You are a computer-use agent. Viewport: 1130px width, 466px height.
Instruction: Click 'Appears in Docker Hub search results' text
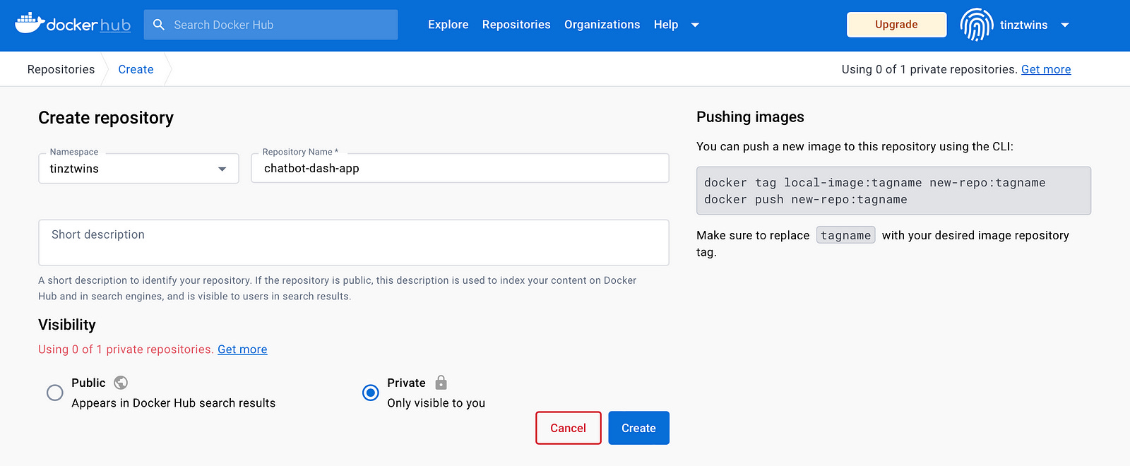174,403
